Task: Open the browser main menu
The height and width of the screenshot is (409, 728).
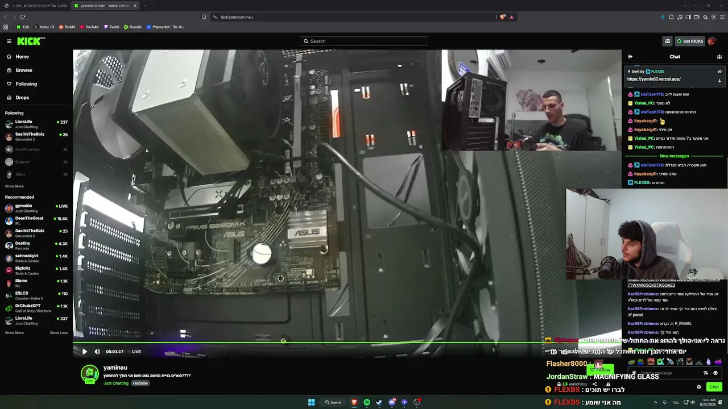Action: pyautogui.click(x=722, y=17)
